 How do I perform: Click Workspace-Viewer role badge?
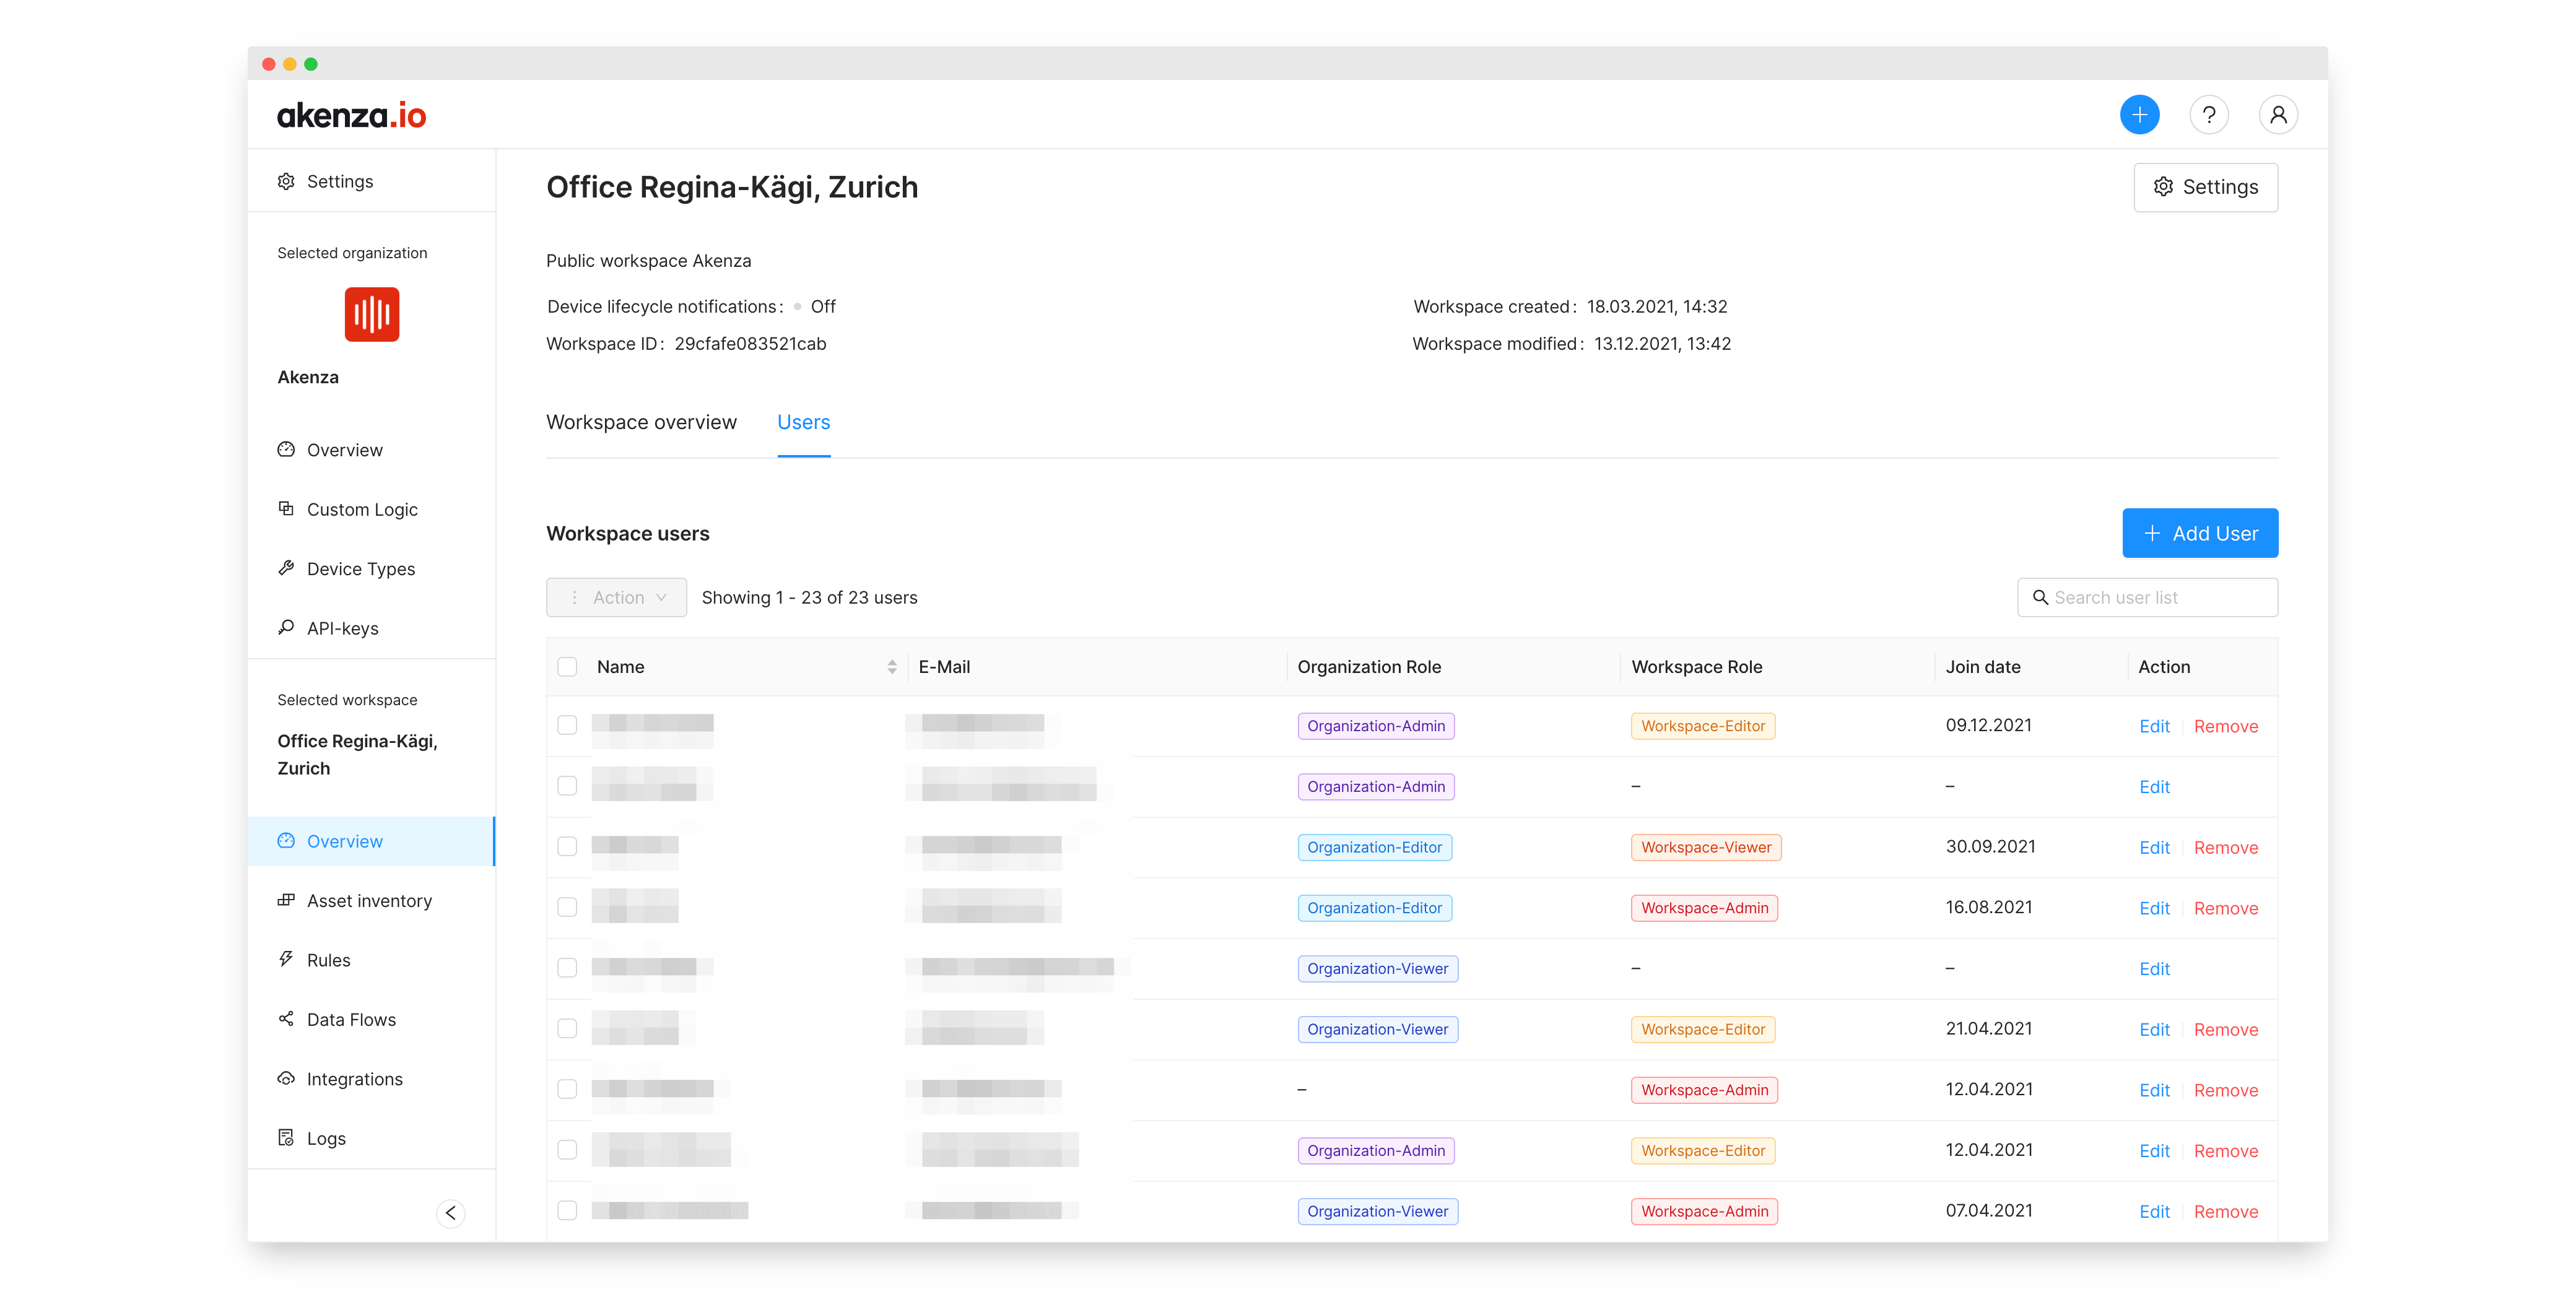pos(1705,847)
